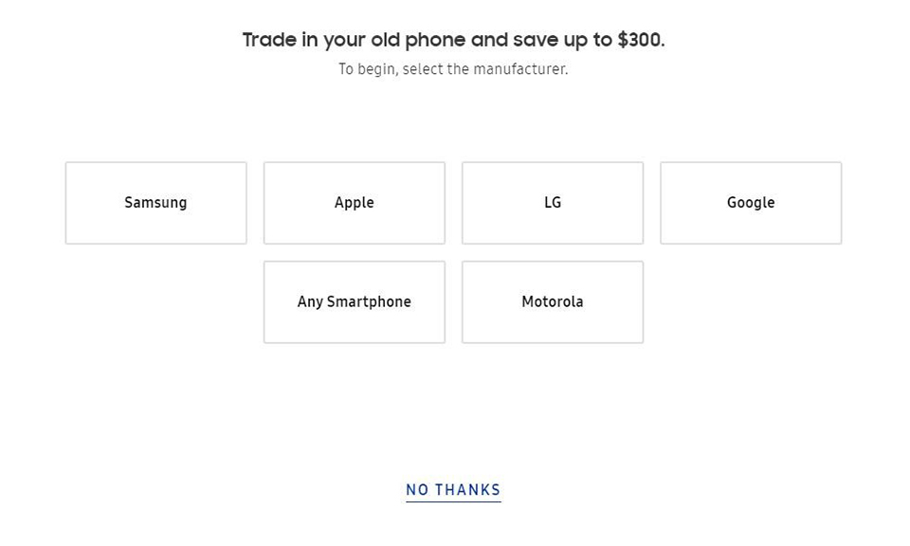
Task: Click the 'To begin, select the manufacturer' text
Action: [x=453, y=69]
